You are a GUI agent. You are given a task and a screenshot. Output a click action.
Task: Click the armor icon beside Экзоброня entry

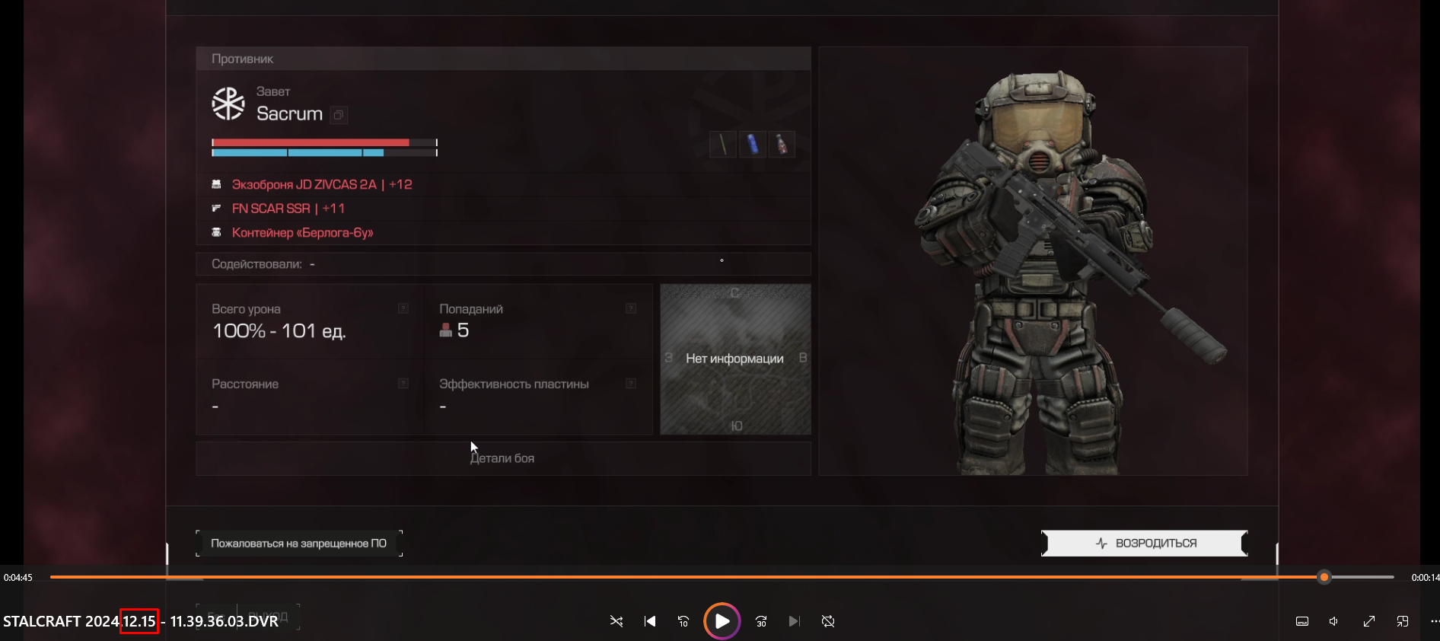click(x=216, y=184)
